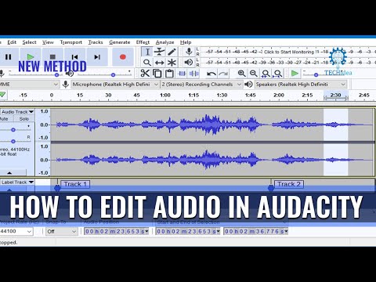Image resolution: width=376 pixels, height=282 pixels.
Task: Open the View menu
Action: coord(48,42)
